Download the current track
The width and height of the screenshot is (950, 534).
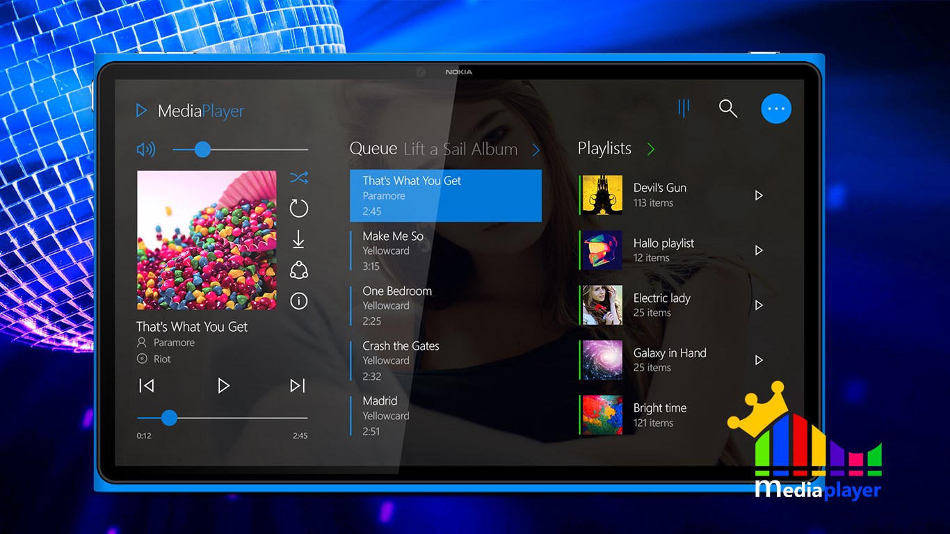pyautogui.click(x=299, y=239)
